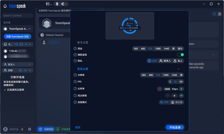Expand the 联系人 section arrow

[x=30, y=64]
